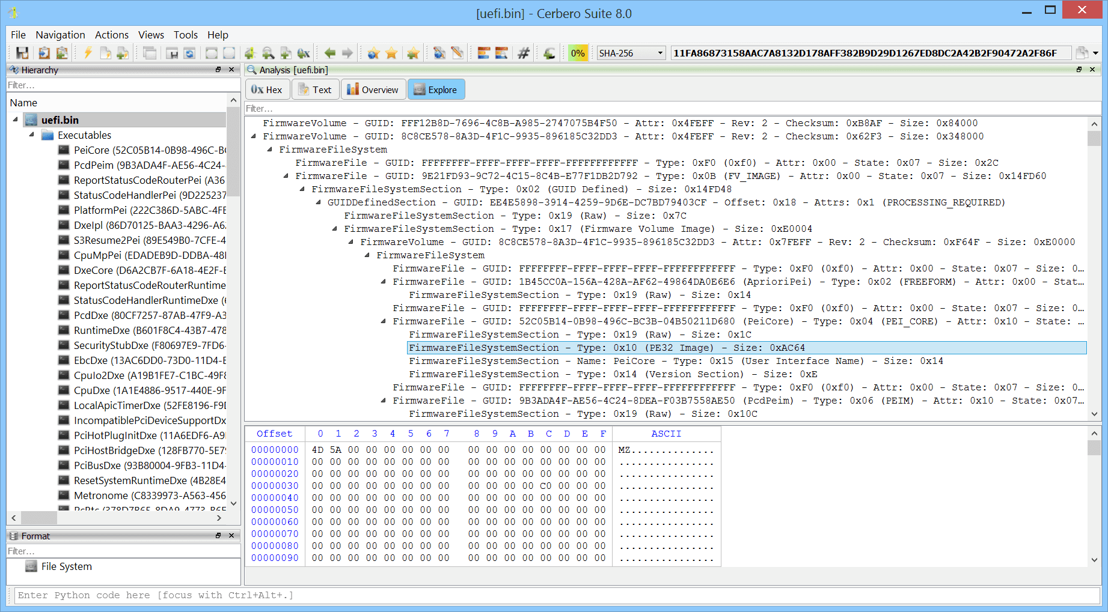Click the star with globe bookmark icon
The image size is (1108, 612).
pos(373,53)
